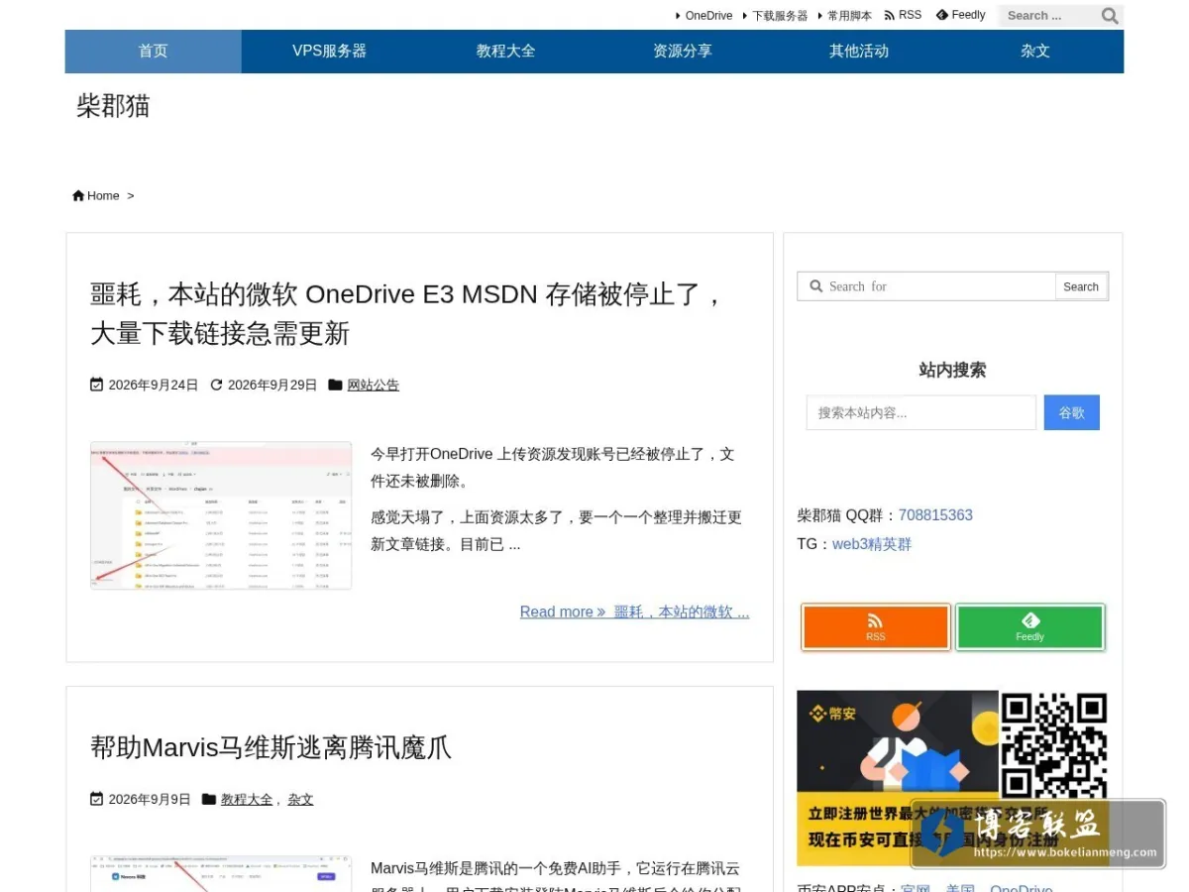1189x892 pixels.
Task: Open the 帮助Marvis马维斯逃离腾讯魔爪 article title
Action: tap(270, 747)
